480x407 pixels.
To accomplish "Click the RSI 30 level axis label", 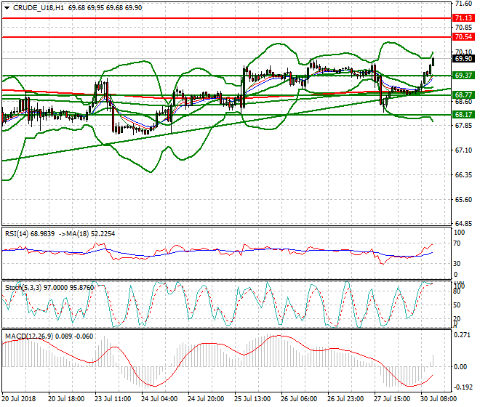I will [x=457, y=264].
